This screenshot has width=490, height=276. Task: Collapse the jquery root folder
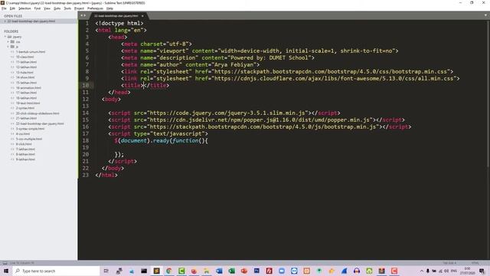tap(5, 37)
